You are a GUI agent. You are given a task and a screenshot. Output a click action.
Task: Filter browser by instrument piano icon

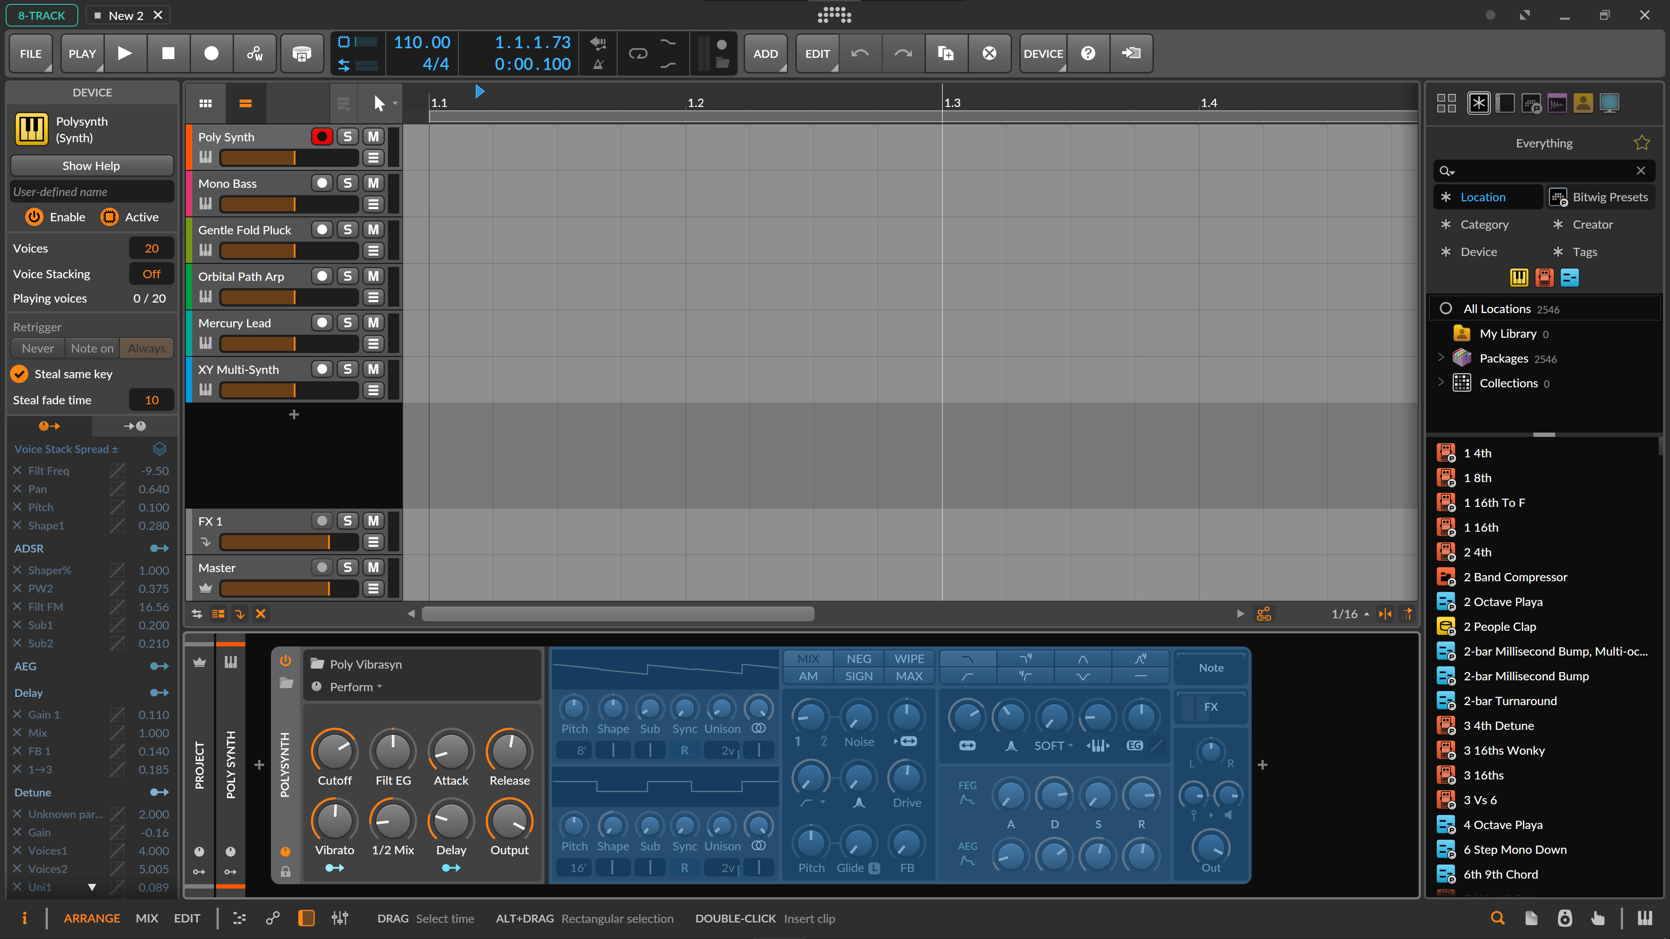1518,277
